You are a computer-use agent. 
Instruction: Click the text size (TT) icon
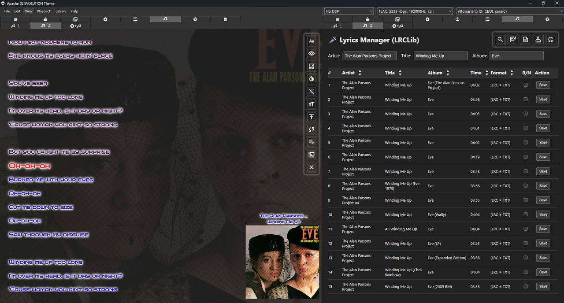click(x=312, y=104)
